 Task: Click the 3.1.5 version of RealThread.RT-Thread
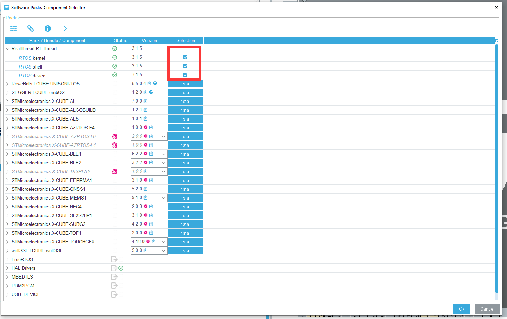point(137,48)
